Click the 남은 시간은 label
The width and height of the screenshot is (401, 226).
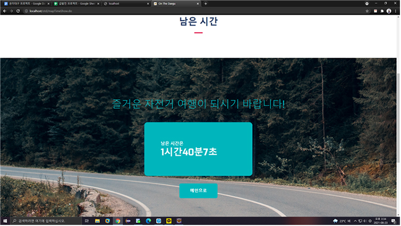(x=172, y=143)
